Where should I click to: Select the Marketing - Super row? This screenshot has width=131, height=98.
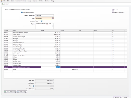coord(65,63)
